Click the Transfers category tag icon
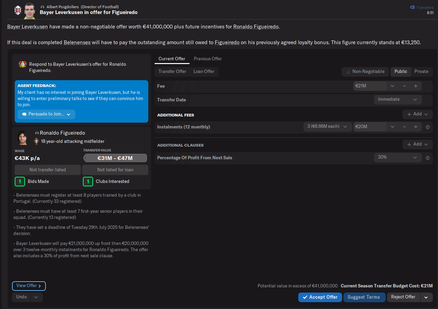The image size is (438, 309). 412,7
